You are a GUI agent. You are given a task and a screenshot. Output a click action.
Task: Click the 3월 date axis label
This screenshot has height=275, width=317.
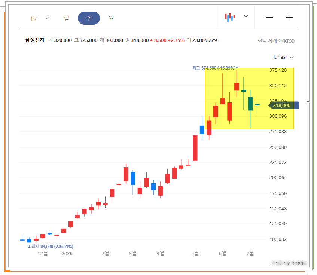pyautogui.click(x=133, y=253)
